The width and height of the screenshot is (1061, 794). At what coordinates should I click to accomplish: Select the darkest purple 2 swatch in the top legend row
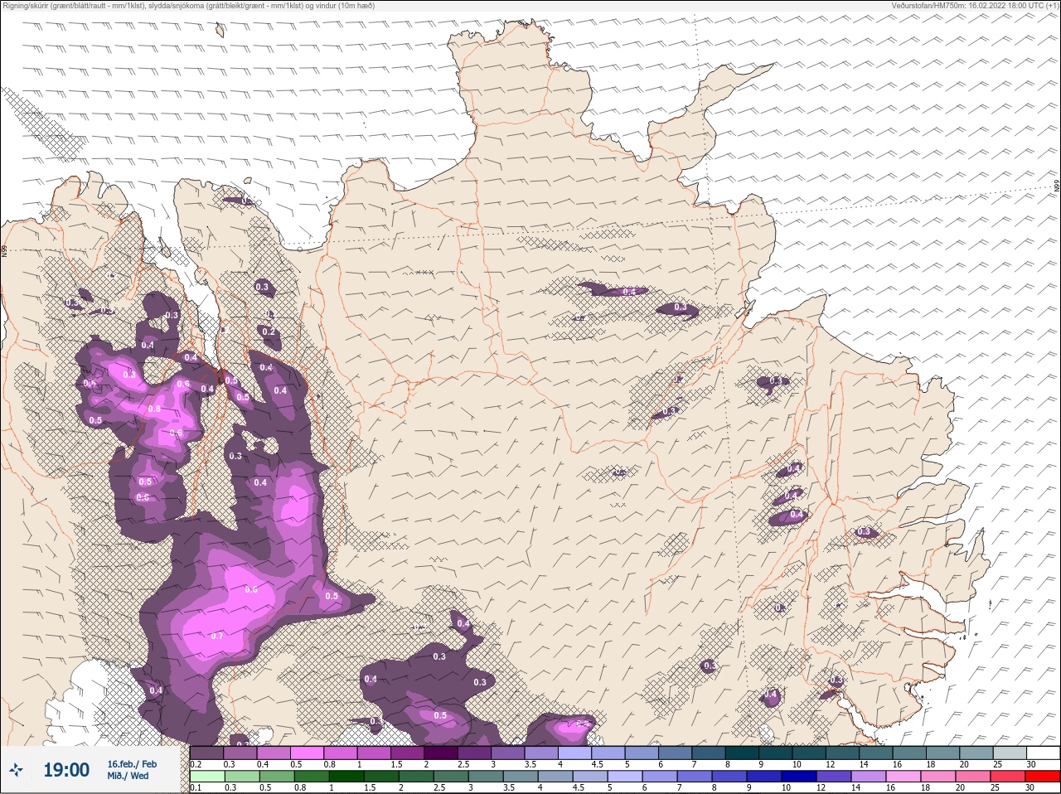(441, 753)
